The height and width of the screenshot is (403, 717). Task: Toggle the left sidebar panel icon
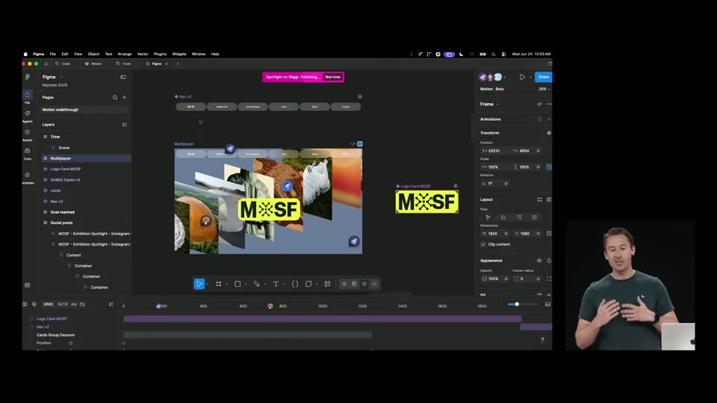123,77
